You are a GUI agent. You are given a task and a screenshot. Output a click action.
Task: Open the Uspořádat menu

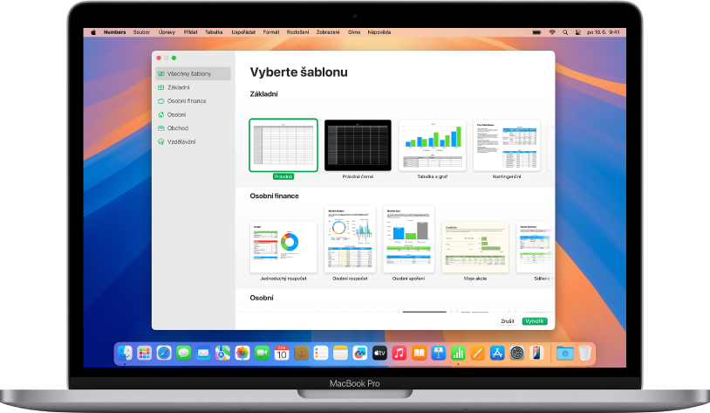click(x=243, y=32)
